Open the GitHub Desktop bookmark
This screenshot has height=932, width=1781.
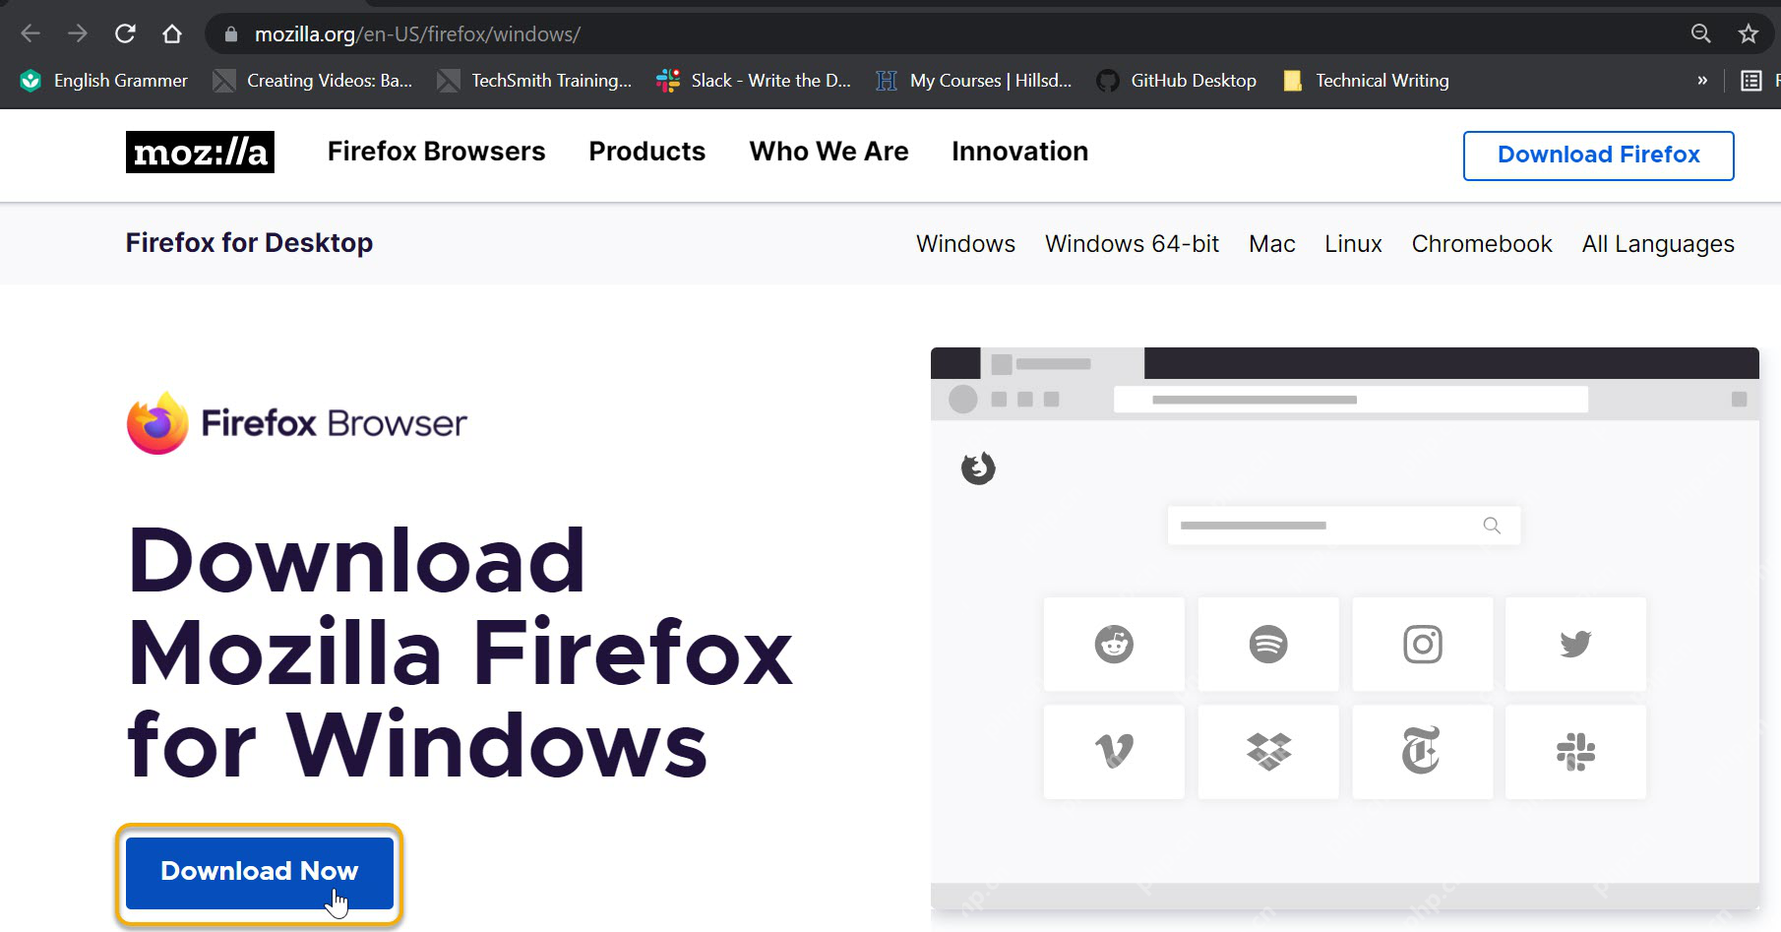1177,81
